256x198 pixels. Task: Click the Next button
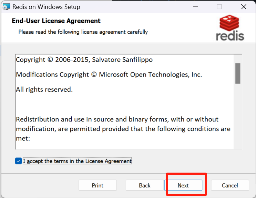pos(183,185)
